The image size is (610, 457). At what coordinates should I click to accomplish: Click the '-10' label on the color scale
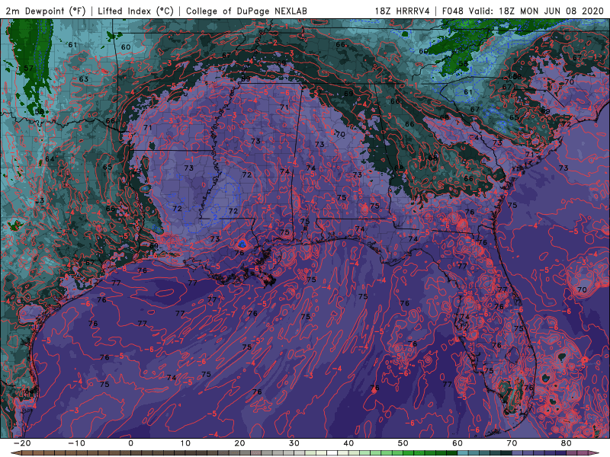pos(76,443)
